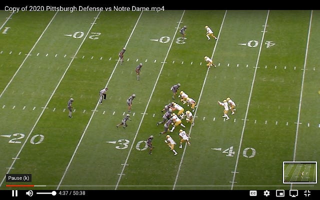Viewport: 320px width, 200px height.
Task: Click the Pause (k) tooltip label
Action: coord(19,178)
